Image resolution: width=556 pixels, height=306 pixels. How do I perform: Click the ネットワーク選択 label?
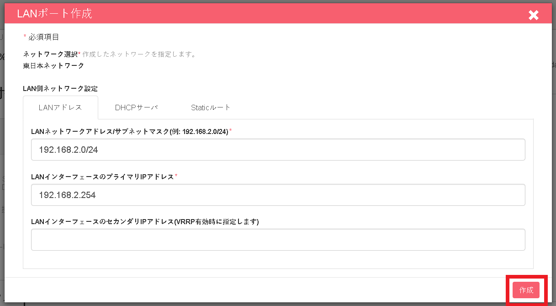point(50,54)
